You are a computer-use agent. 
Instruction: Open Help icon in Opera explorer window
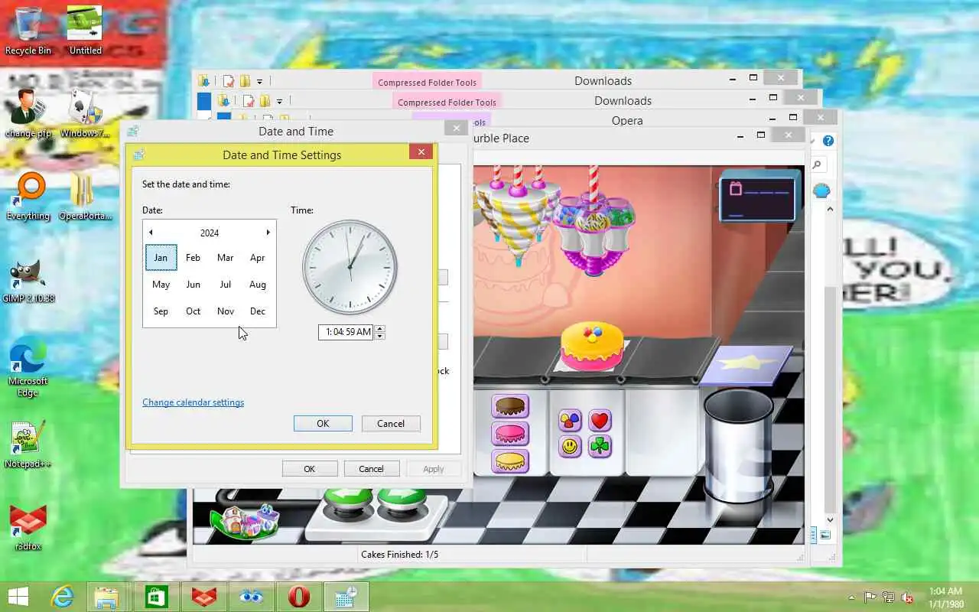click(828, 141)
